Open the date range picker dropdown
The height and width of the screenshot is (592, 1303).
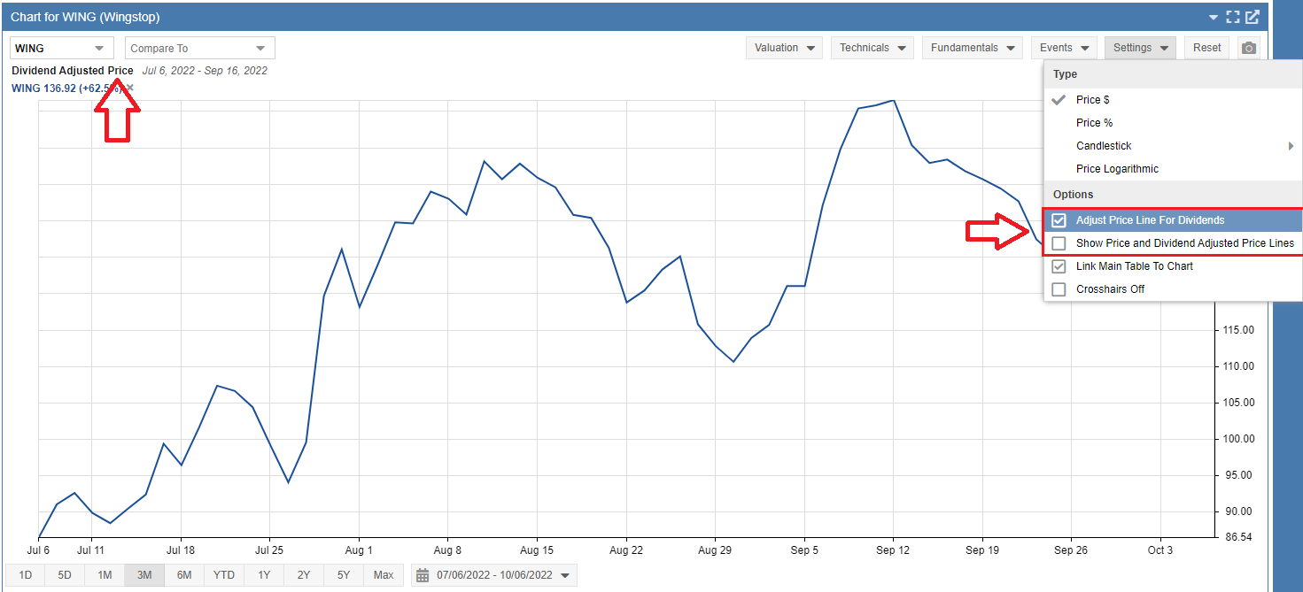point(494,575)
